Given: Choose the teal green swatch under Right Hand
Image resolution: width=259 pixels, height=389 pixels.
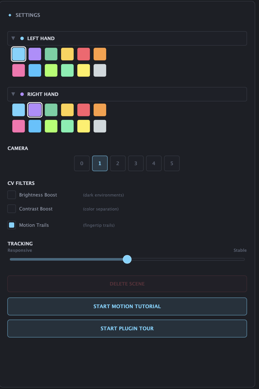Looking at the screenshot, I should pos(51,110).
